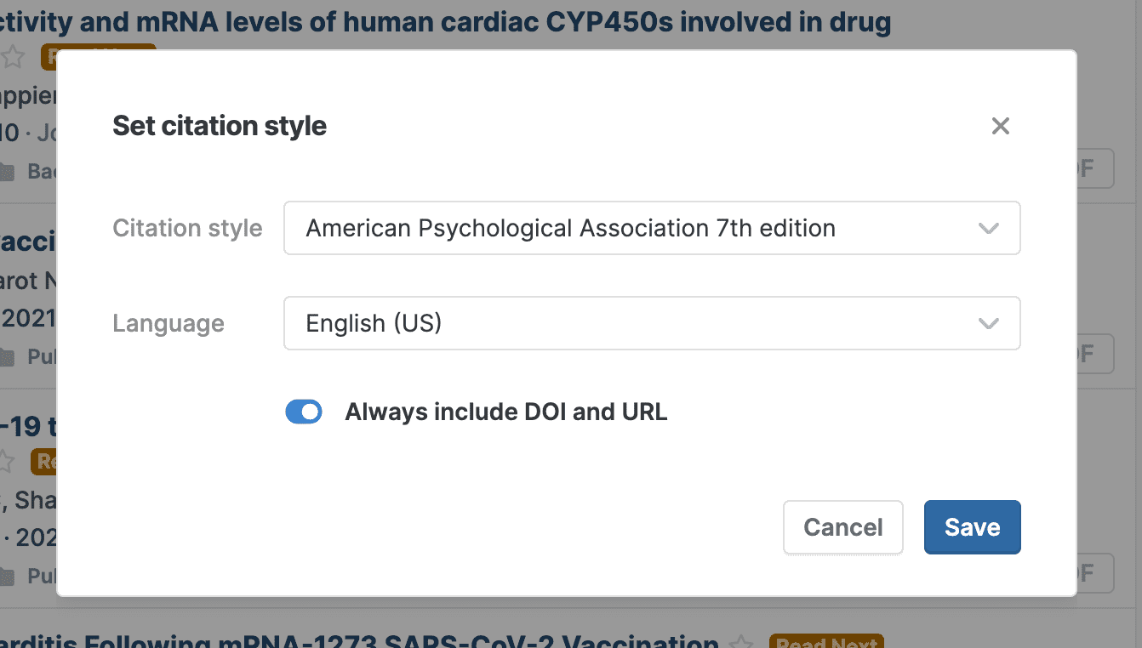Click star icon under the CYP450s paper title

click(13, 57)
